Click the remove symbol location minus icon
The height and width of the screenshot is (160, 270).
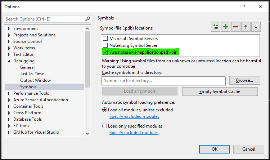[236, 27]
